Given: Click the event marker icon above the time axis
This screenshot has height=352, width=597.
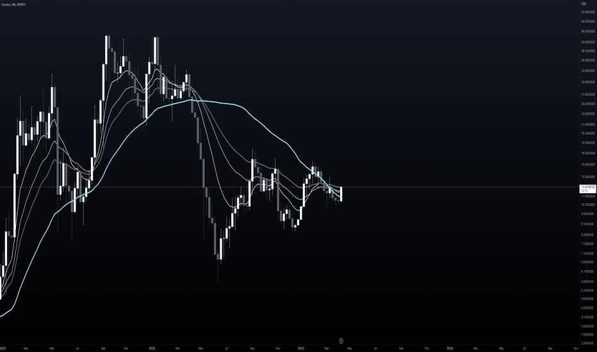Looking at the screenshot, I should tap(341, 340).
